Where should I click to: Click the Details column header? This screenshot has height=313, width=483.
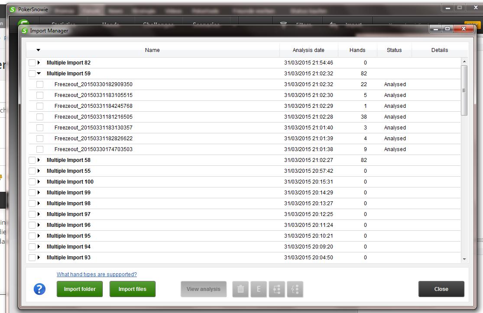point(440,50)
